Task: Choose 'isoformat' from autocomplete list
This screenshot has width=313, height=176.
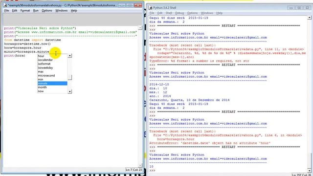Action: click(x=52, y=64)
